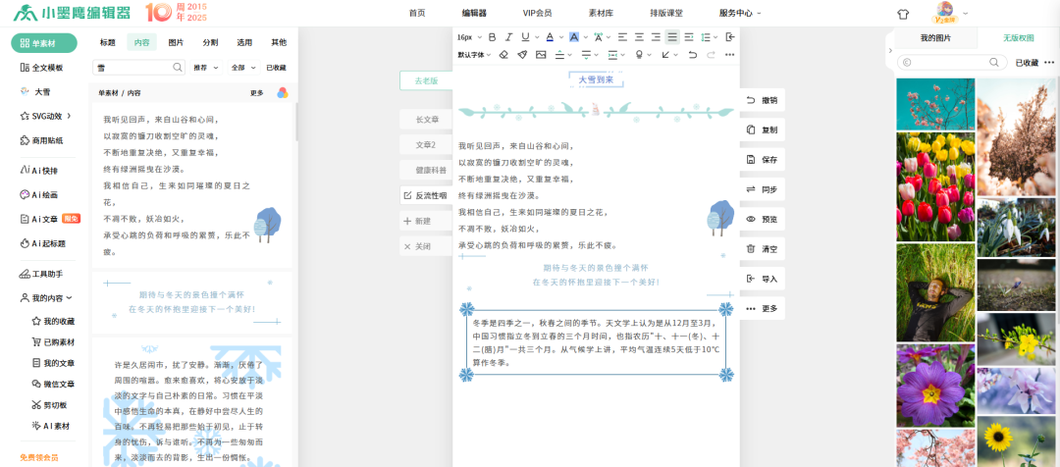Image resolution: width=1060 pixels, height=467 pixels.
Task: Open 素材库 in top navigation
Action: (x=600, y=13)
